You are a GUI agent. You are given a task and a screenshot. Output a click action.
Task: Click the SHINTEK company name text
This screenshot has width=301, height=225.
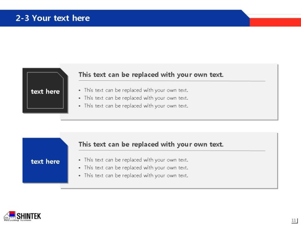29,216
